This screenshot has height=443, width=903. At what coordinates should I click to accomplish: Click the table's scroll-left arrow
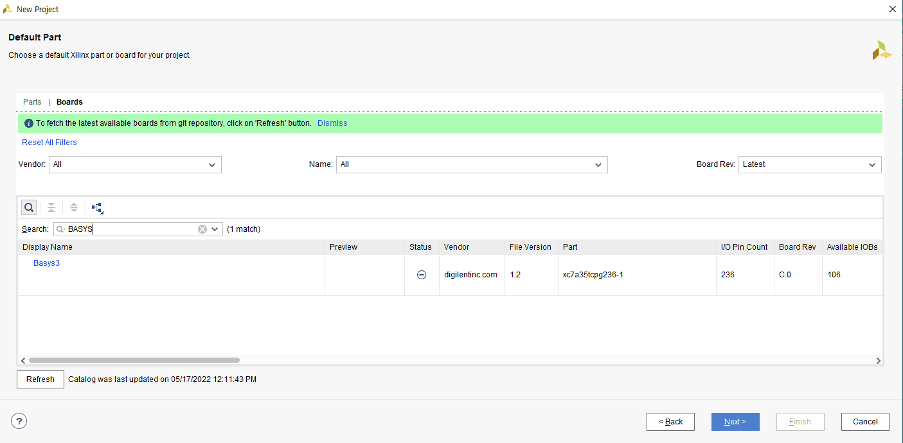[23, 361]
